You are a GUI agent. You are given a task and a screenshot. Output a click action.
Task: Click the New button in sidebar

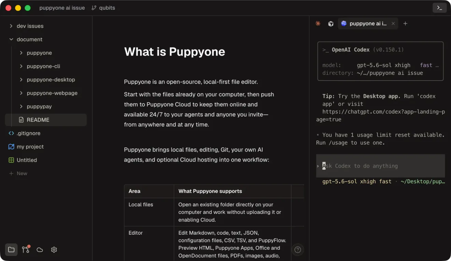point(18,173)
